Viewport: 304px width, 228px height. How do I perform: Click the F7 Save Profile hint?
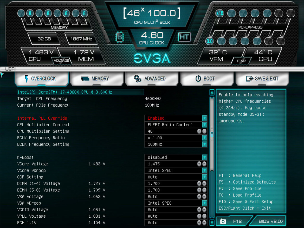(x=240, y=188)
